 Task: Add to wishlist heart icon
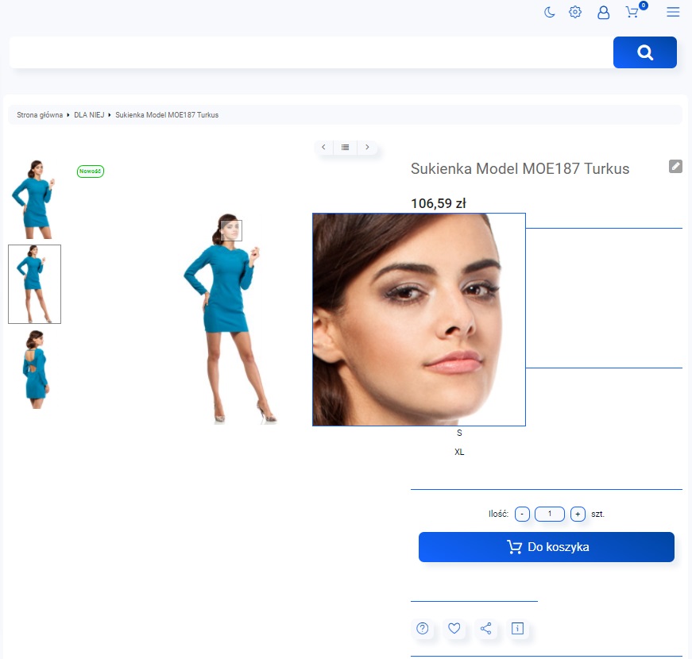click(x=454, y=628)
